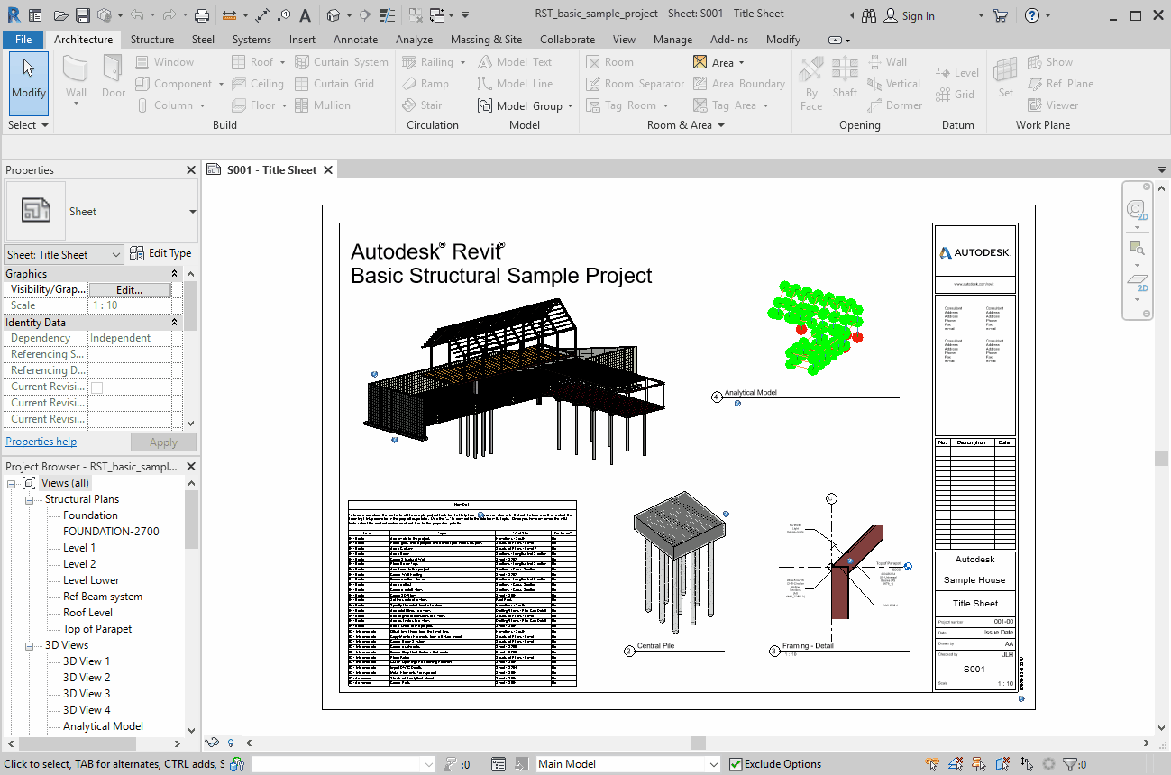This screenshot has width=1171, height=775.
Task: Click the Model Text tool
Action: coord(514,62)
